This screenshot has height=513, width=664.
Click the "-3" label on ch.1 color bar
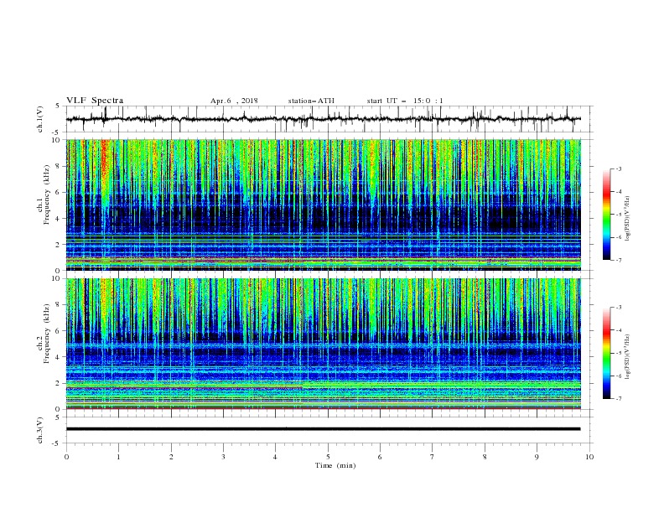point(619,168)
